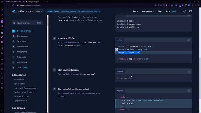Open the v3.1.8 version dropdown
This screenshot has width=201, height=113.
pyautogui.click(x=39, y=11)
